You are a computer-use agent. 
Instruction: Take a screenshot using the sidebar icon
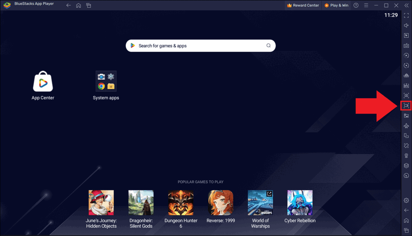[406, 96]
